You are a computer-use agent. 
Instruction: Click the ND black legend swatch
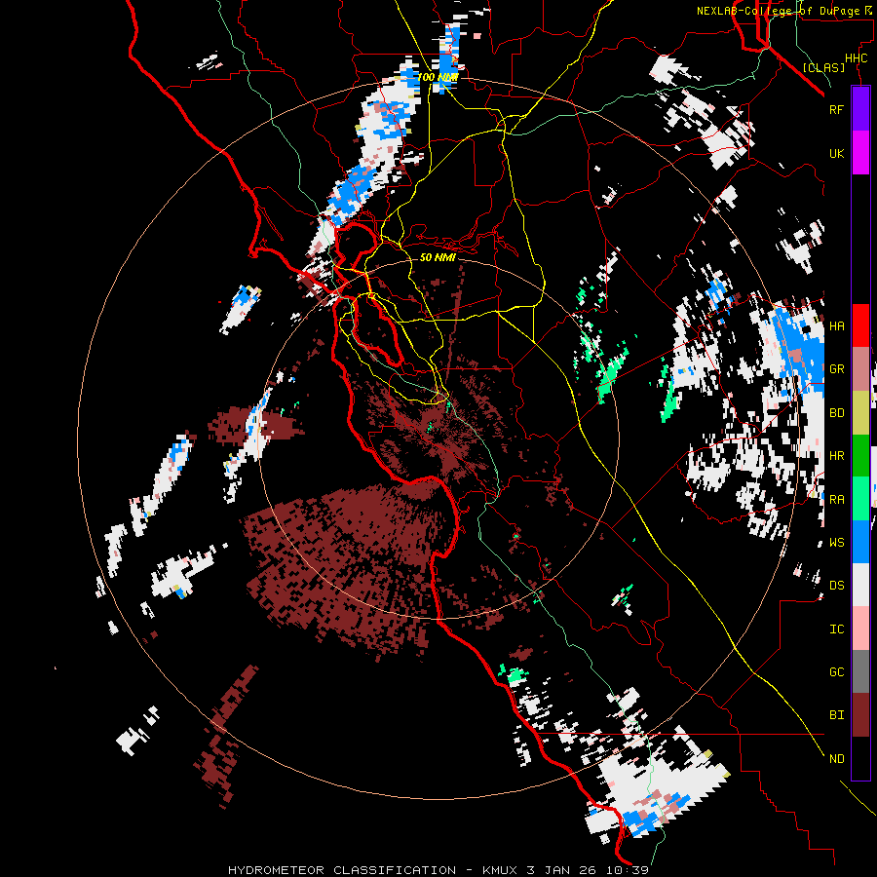[860, 758]
